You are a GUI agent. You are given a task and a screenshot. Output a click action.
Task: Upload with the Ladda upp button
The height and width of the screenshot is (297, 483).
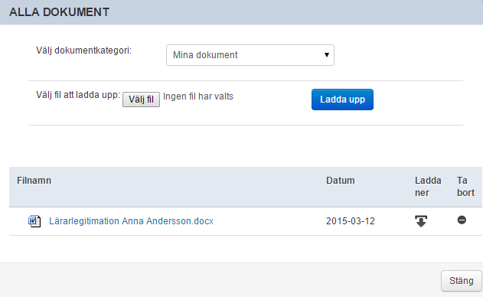(342, 100)
